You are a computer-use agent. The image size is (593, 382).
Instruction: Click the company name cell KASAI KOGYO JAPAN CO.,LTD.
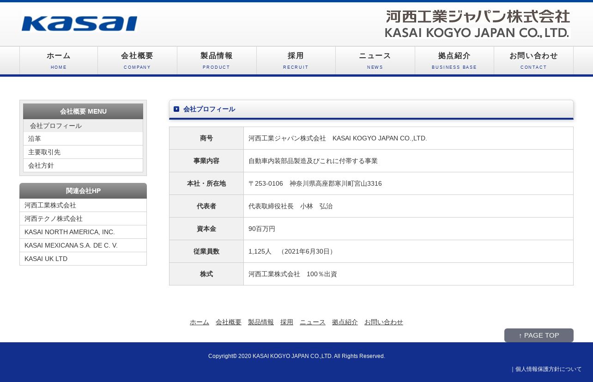tap(408, 138)
